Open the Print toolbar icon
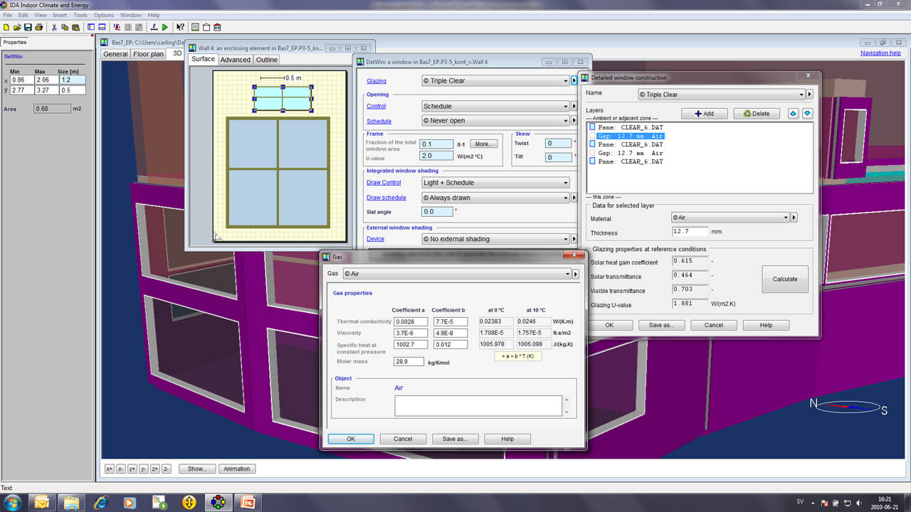The height and width of the screenshot is (512, 911). [x=38, y=28]
